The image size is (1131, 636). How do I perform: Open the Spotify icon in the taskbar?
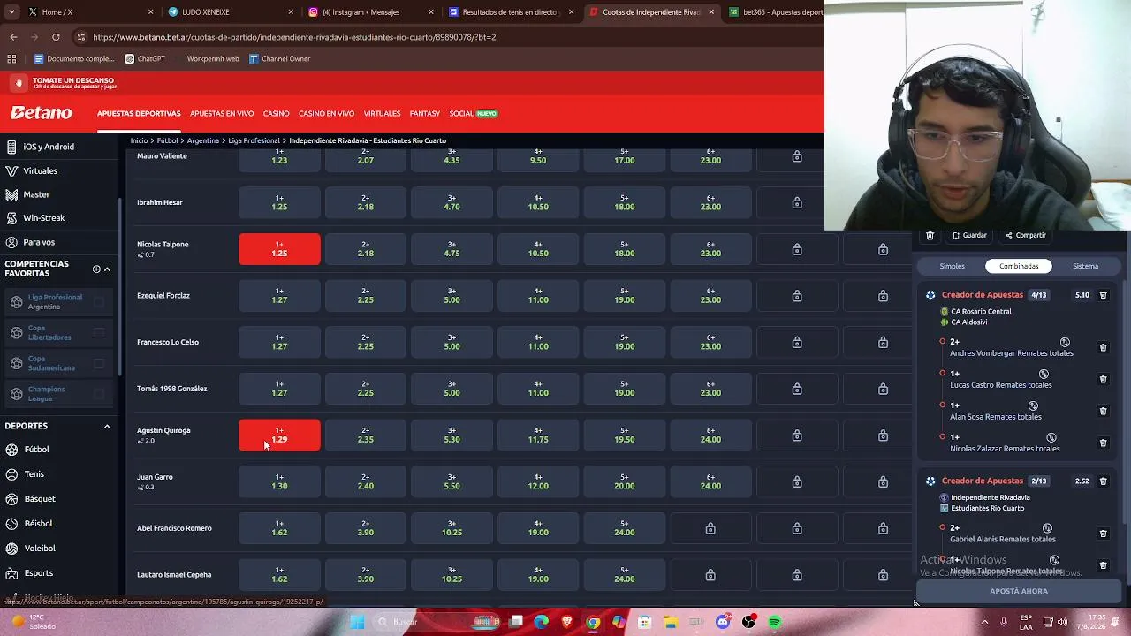[x=775, y=622]
